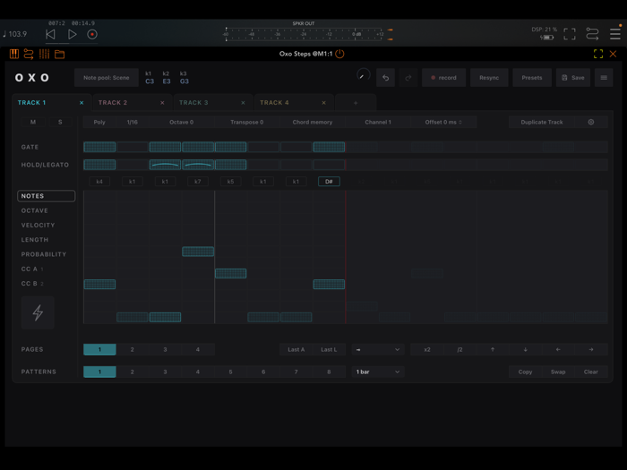Open the Octave 0 selector

182,122
